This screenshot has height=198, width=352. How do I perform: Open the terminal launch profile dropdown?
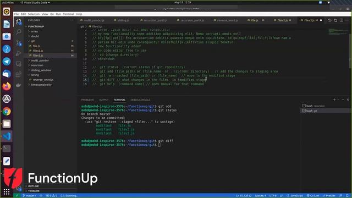pos(338,100)
